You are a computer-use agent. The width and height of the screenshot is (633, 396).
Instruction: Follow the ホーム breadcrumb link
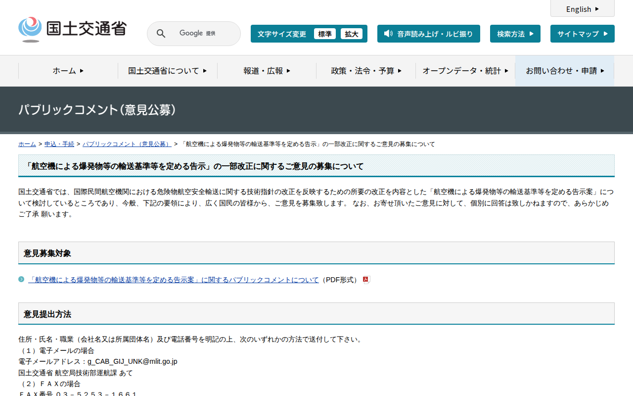[27, 144]
